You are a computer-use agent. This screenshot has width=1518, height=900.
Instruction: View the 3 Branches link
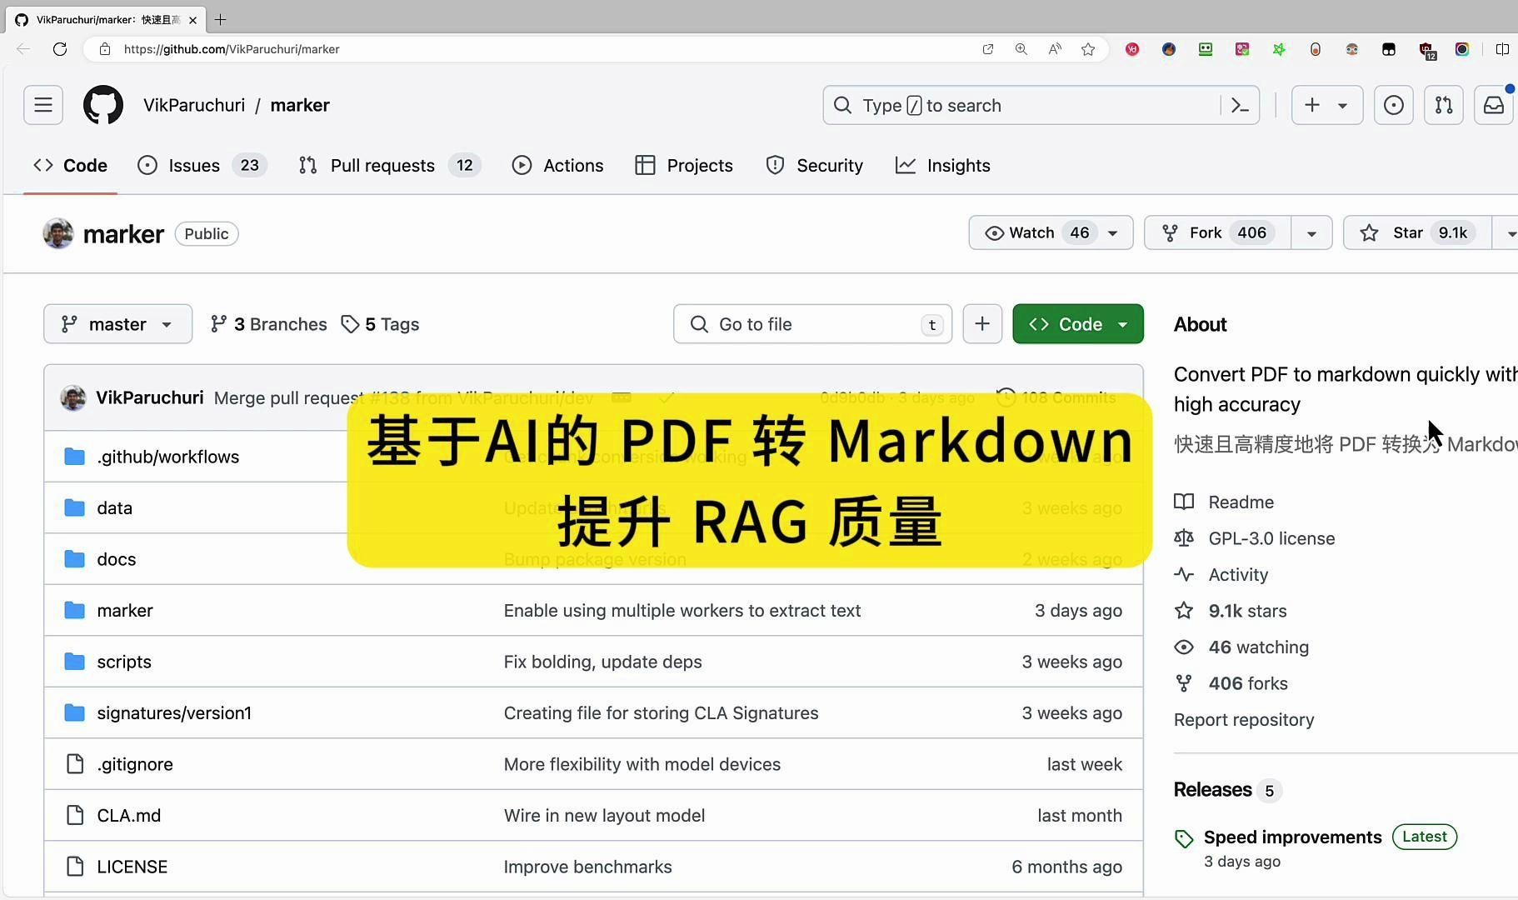268,324
